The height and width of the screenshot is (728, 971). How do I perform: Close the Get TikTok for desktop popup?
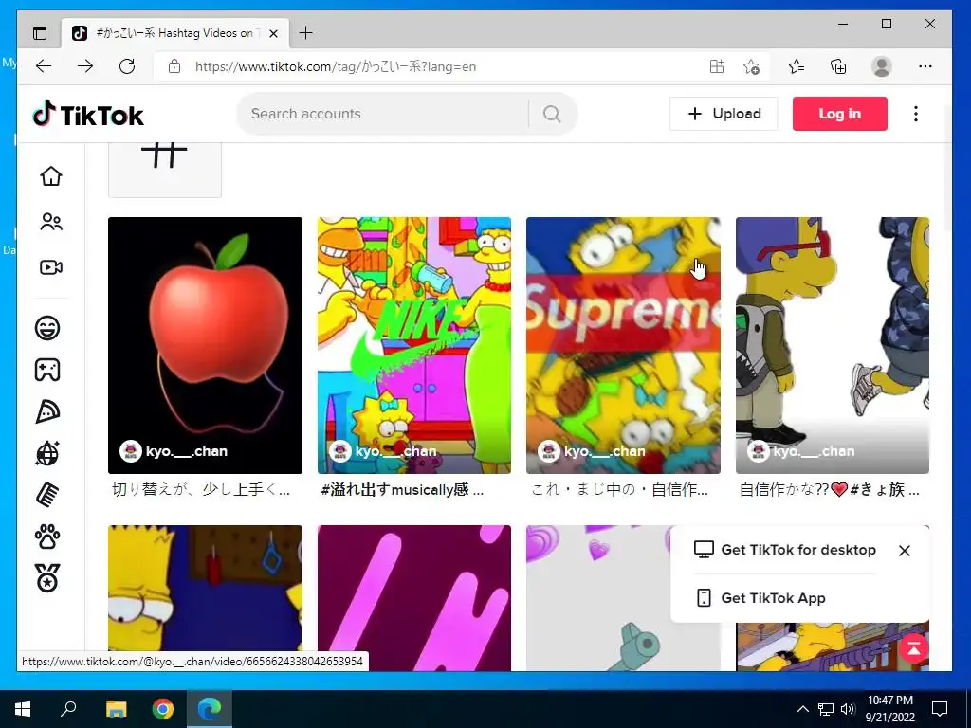pos(904,551)
